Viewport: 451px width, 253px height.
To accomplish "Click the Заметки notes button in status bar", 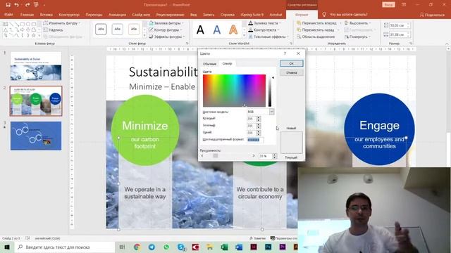I will tap(257, 238).
